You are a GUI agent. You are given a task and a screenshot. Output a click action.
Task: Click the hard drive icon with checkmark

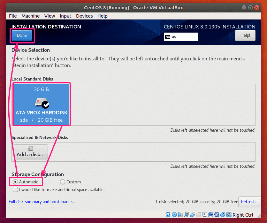click(42, 103)
